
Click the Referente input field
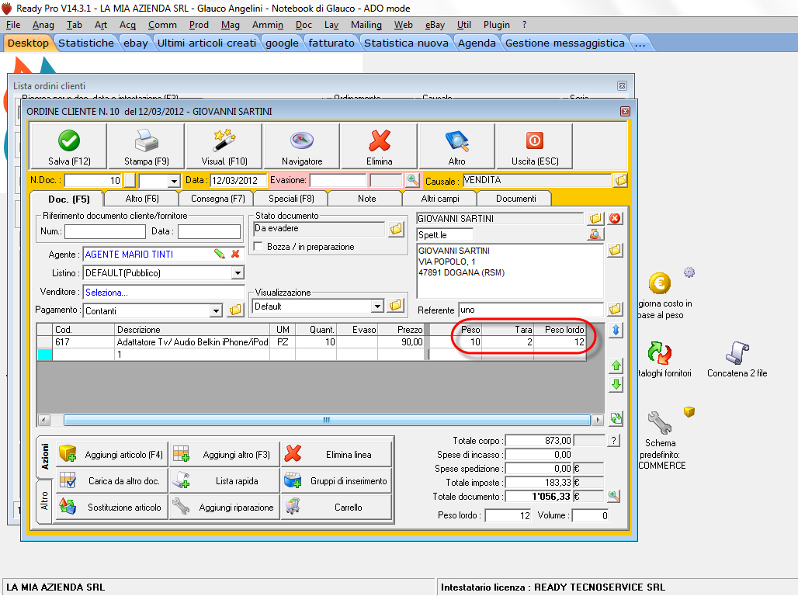click(x=529, y=310)
